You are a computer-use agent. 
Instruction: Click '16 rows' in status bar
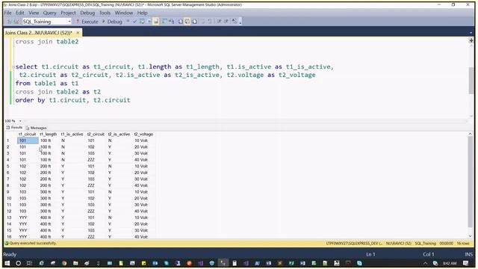pos(463,244)
